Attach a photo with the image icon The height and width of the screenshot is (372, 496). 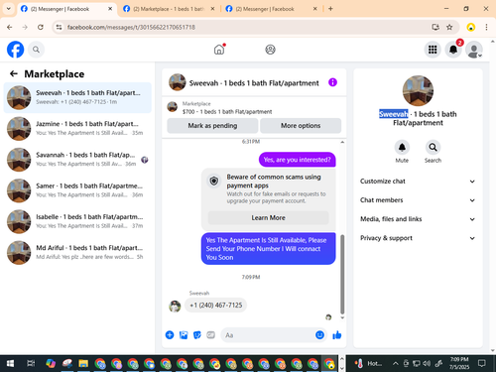(184, 335)
